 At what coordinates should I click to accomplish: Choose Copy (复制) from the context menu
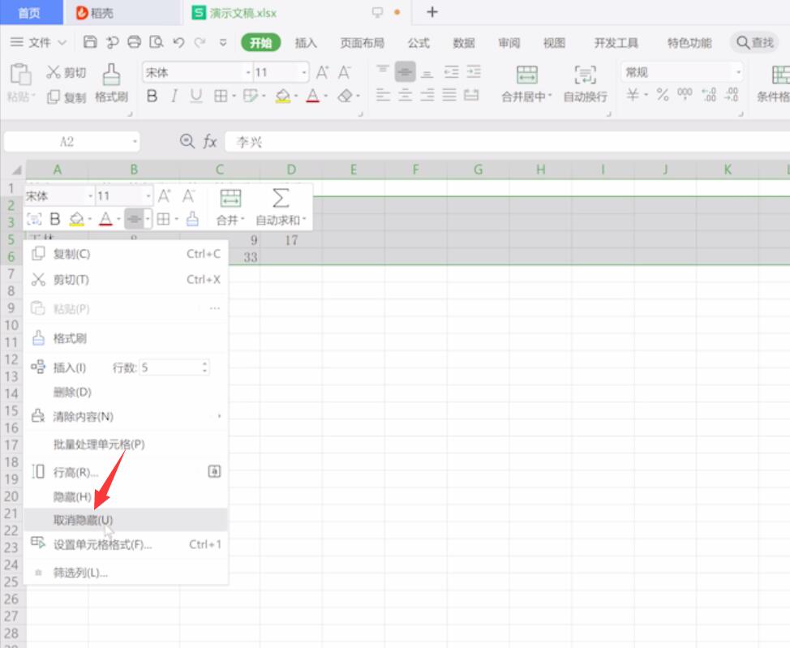[x=126, y=254]
